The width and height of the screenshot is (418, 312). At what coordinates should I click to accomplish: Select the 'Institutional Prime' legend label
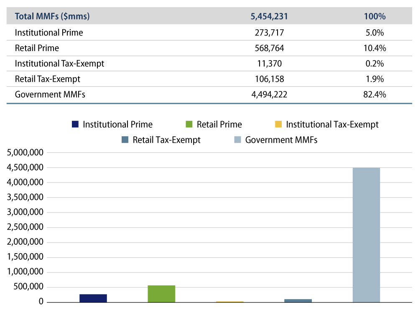click(x=117, y=124)
